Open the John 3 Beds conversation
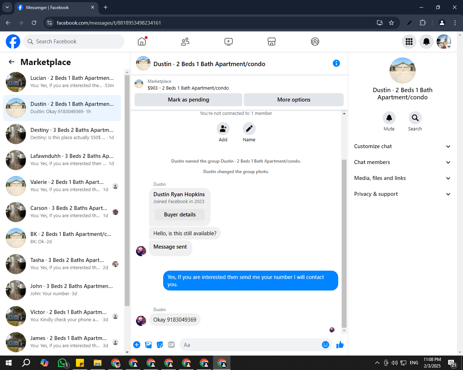Screen dimensions: 463x370 coord(62,290)
